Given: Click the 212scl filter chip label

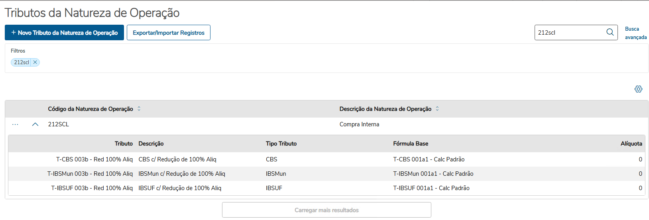Looking at the screenshot, I should coord(22,62).
